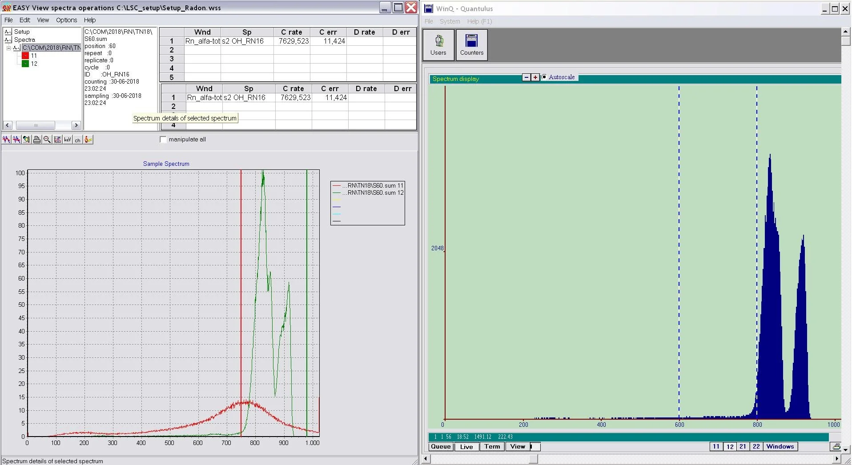Screen dimensions: 852x465
Task: Click legend entry RN\TN18\S60.sum 12
Action: click(368, 193)
